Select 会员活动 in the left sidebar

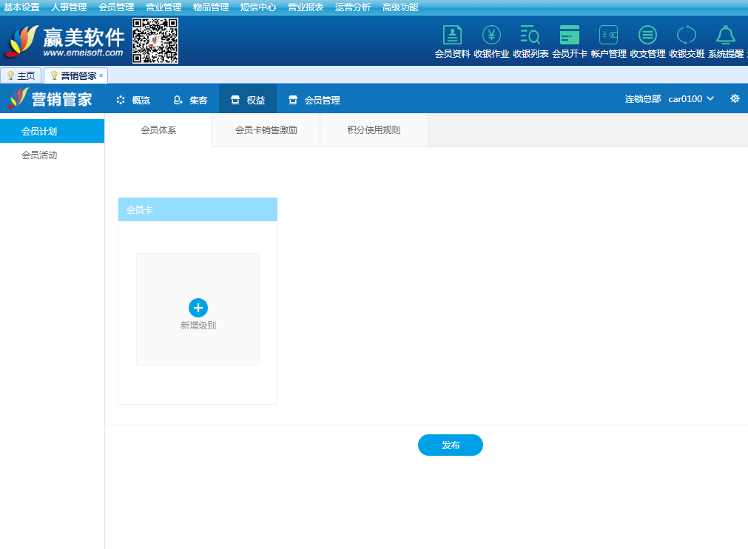tap(39, 155)
